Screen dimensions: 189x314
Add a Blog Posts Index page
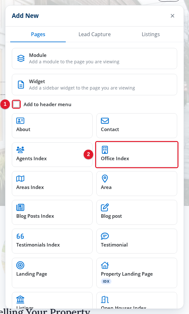click(x=52, y=212)
